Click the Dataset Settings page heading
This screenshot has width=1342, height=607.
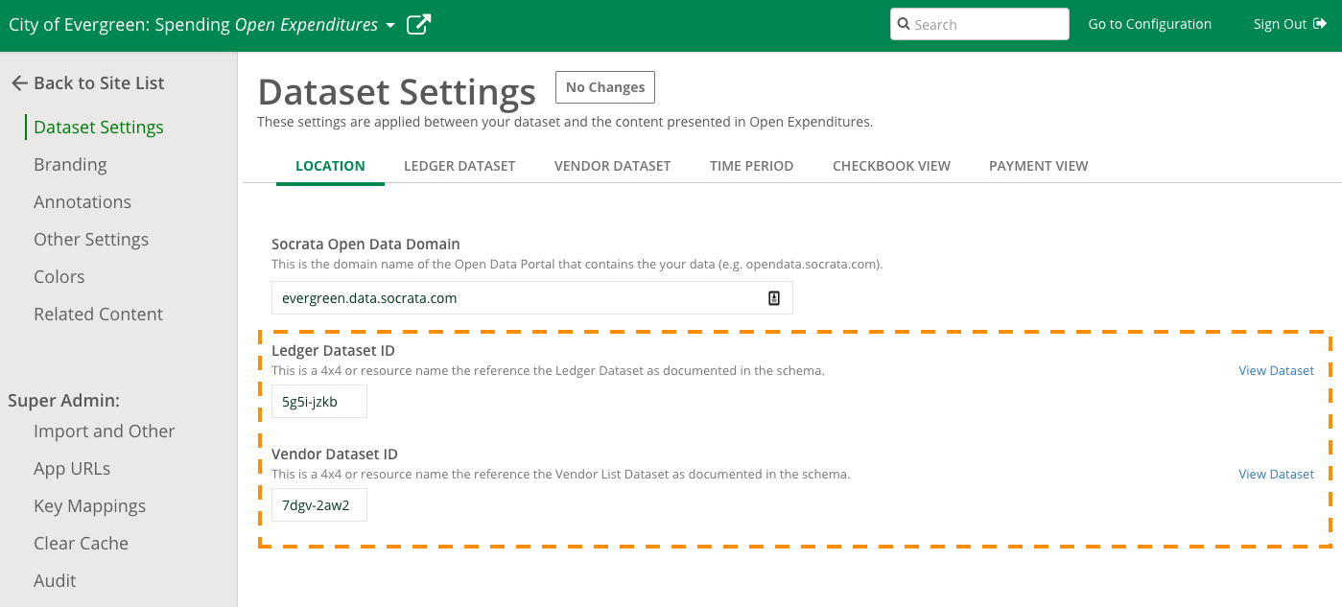[397, 92]
